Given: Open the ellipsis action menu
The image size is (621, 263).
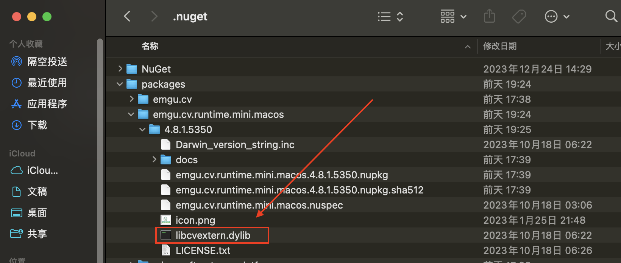Looking at the screenshot, I should point(557,16).
